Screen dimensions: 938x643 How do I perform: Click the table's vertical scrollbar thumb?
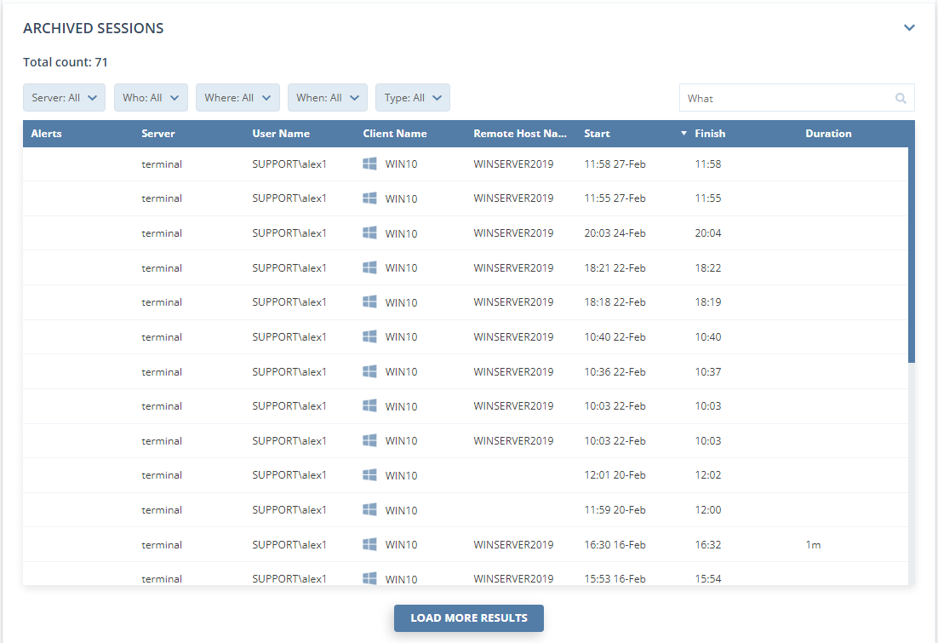click(x=912, y=255)
